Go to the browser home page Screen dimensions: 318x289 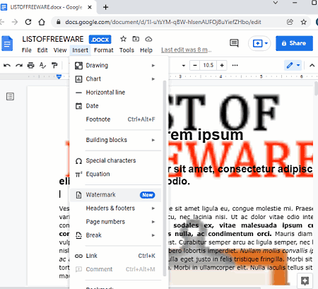pyautogui.click(x=42, y=22)
